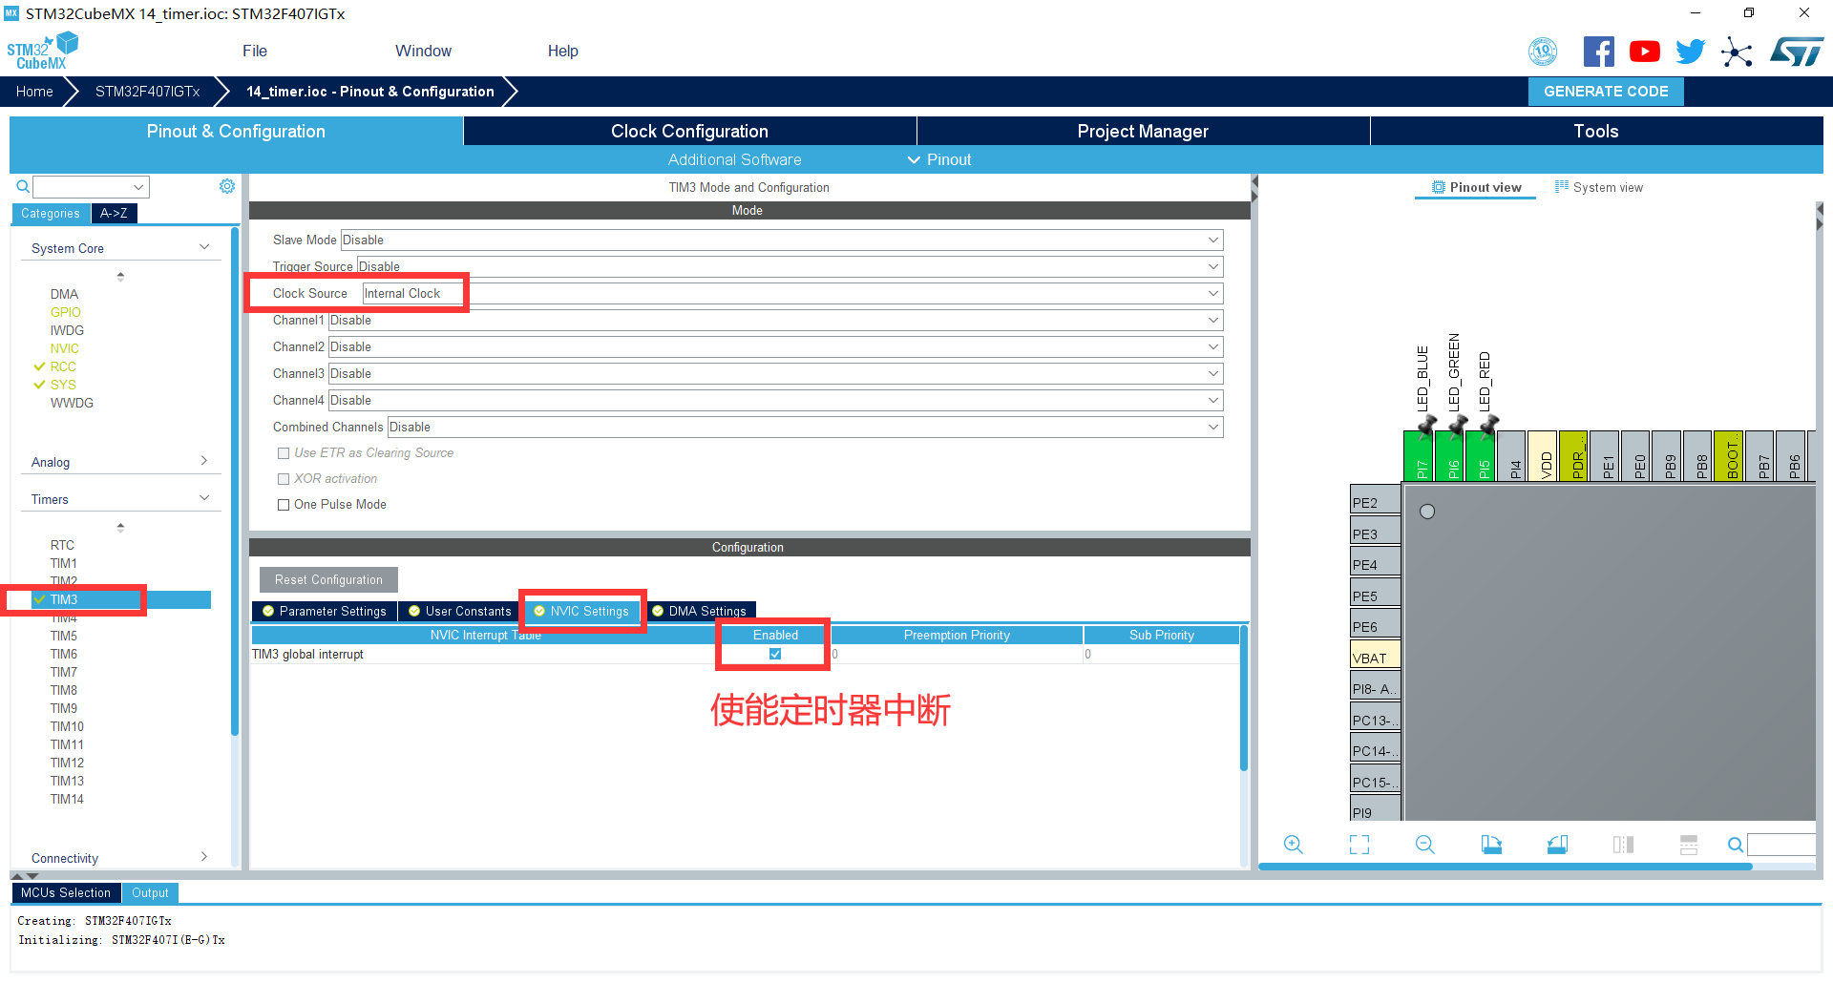Open the Twitter bird icon
This screenshot has height=983, width=1833.
pyautogui.click(x=1690, y=52)
